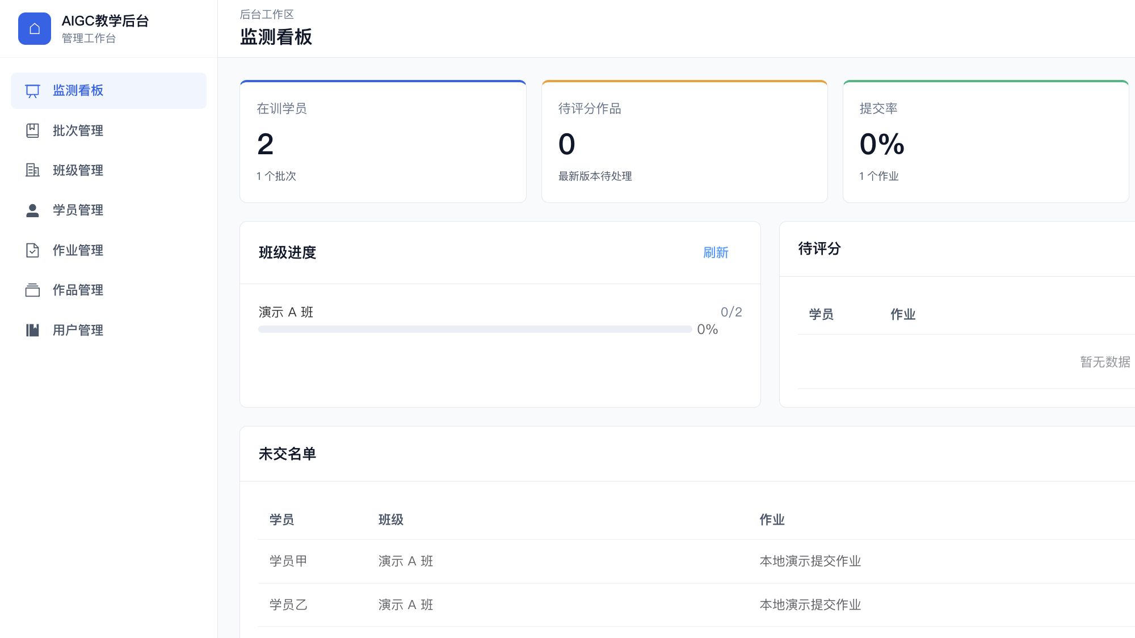Click the 作业管理 document check icon

pos(33,250)
